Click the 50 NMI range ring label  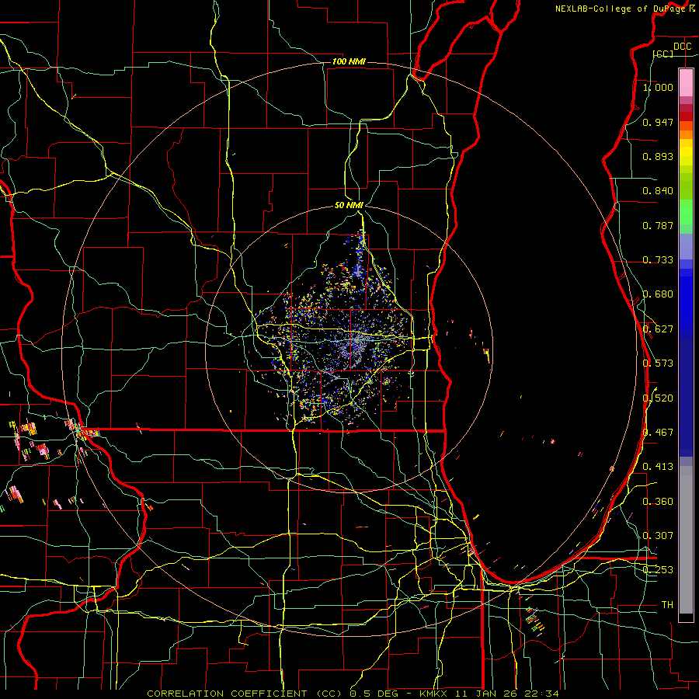point(349,205)
